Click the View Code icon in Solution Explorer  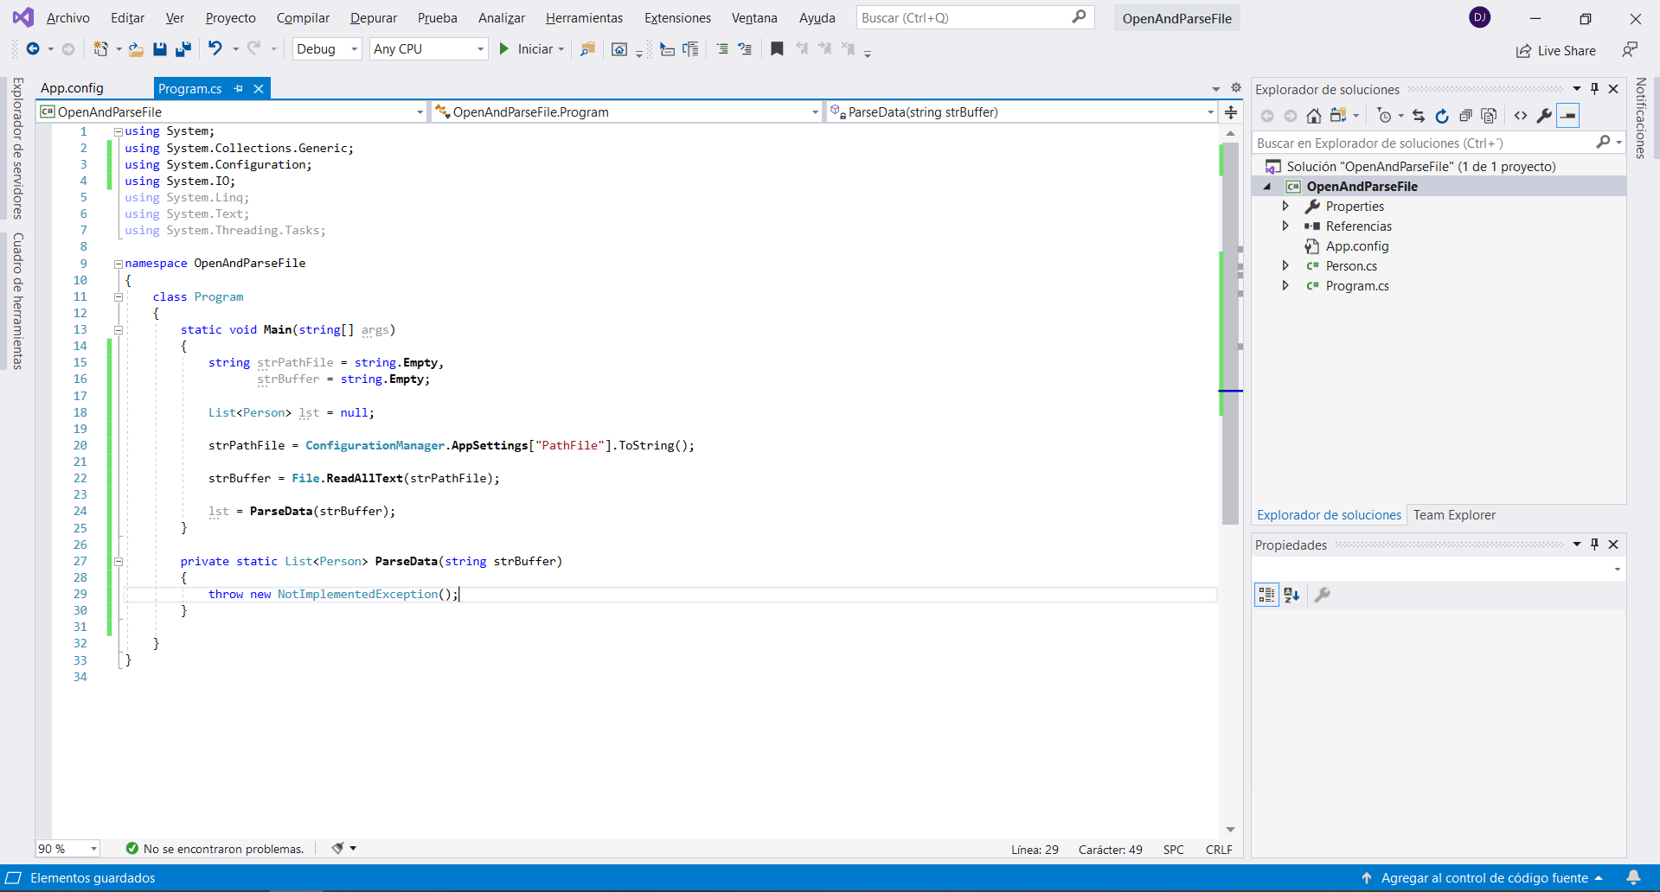pyautogui.click(x=1521, y=116)
